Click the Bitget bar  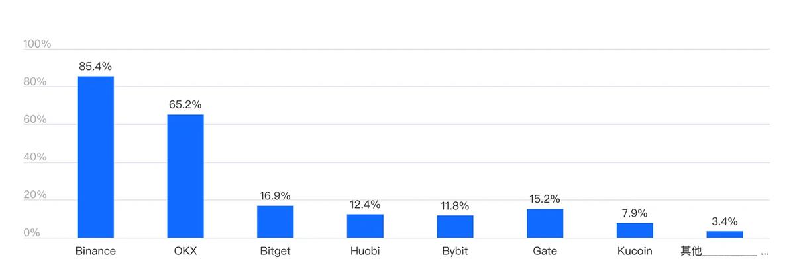coord(275,222)
